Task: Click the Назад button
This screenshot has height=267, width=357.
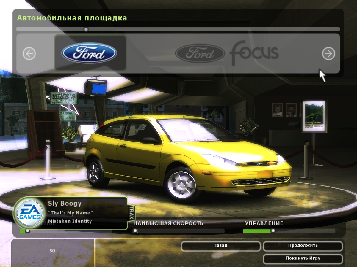Action: coord(221,246)
